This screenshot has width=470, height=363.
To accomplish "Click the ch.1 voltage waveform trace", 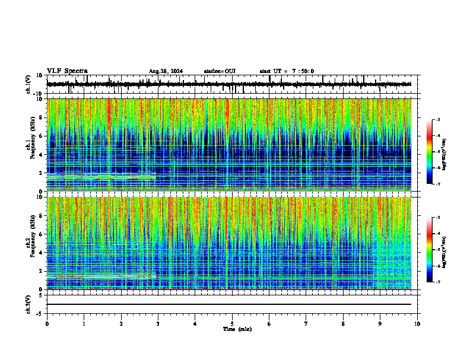I will click(228, 84).
